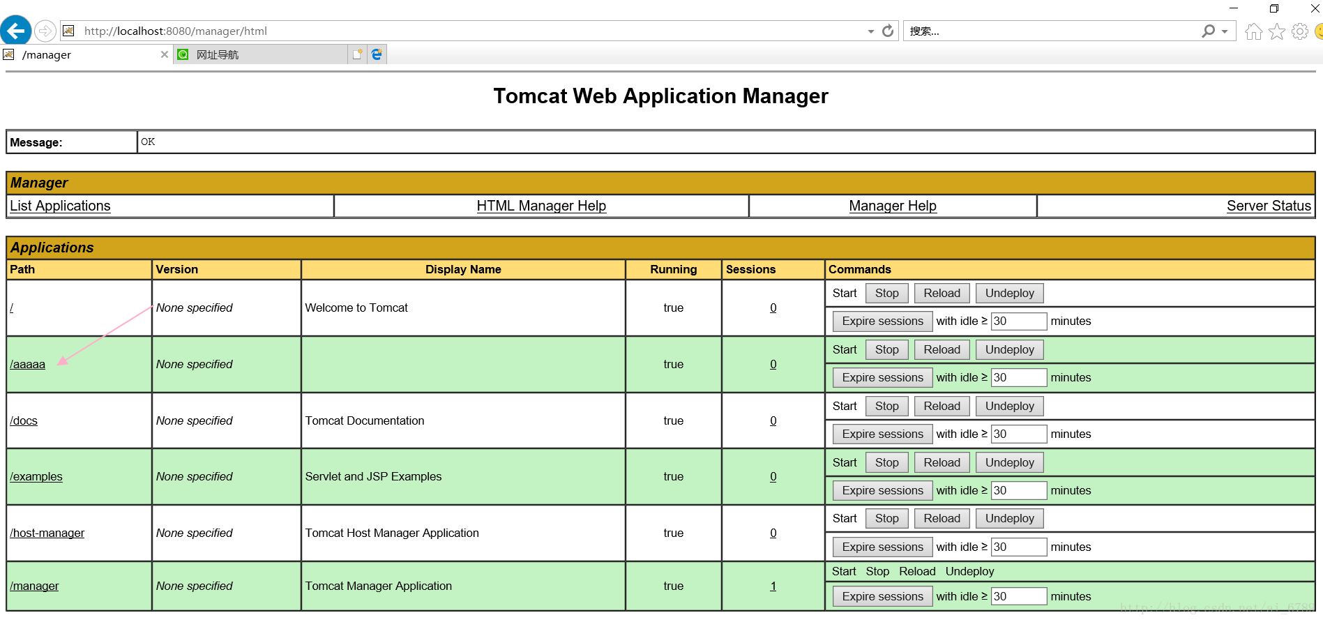Undeploy the /examples application
Screen dimensions: 1323x622
[x=1010, y=463]
